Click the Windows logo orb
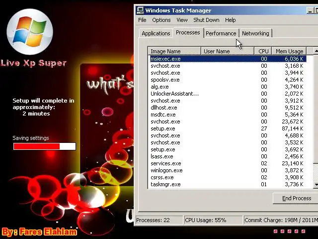This screenshot has width=318, height=239. (30, 32)
